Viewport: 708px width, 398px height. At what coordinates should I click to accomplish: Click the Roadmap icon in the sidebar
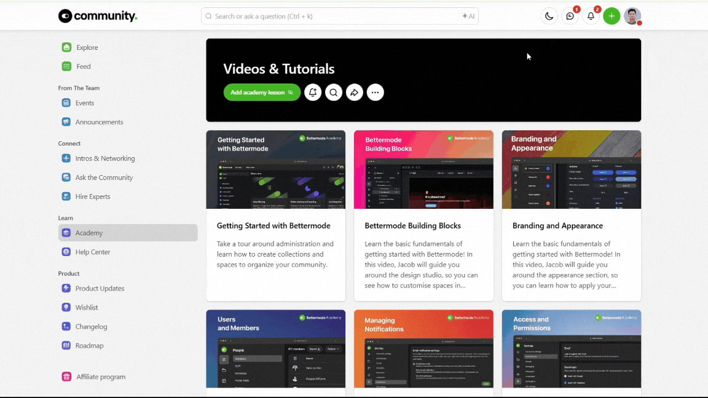click(66, 346)
